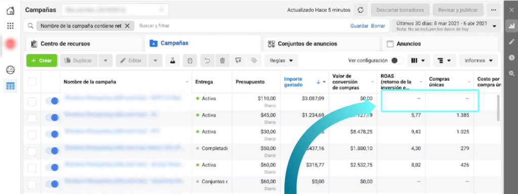
Task: Click the Presupuesto column header
Action: [x=250, y=82]
